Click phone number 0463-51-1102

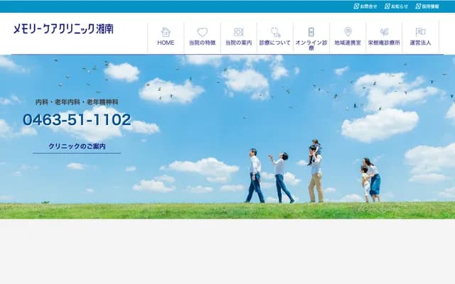point(77,120)
